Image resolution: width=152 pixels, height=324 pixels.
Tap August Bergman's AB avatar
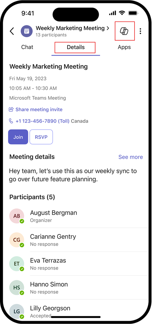tap(17, 216)
